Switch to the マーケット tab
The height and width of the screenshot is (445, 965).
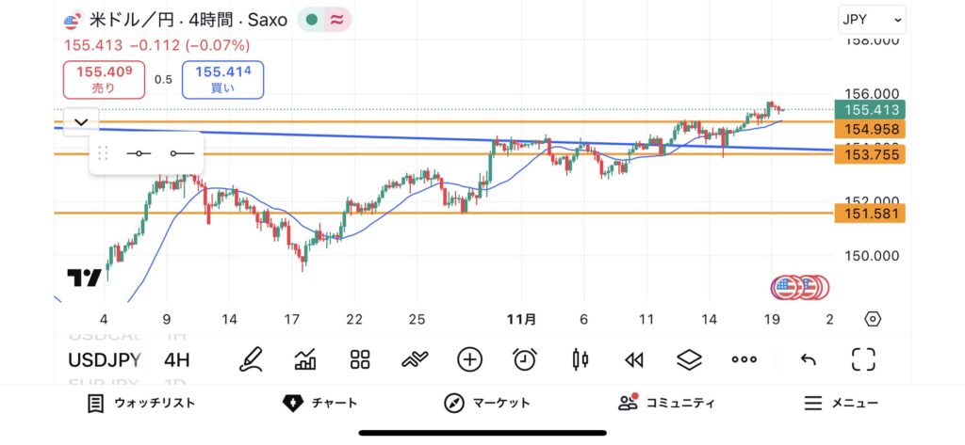coord(487,403)
